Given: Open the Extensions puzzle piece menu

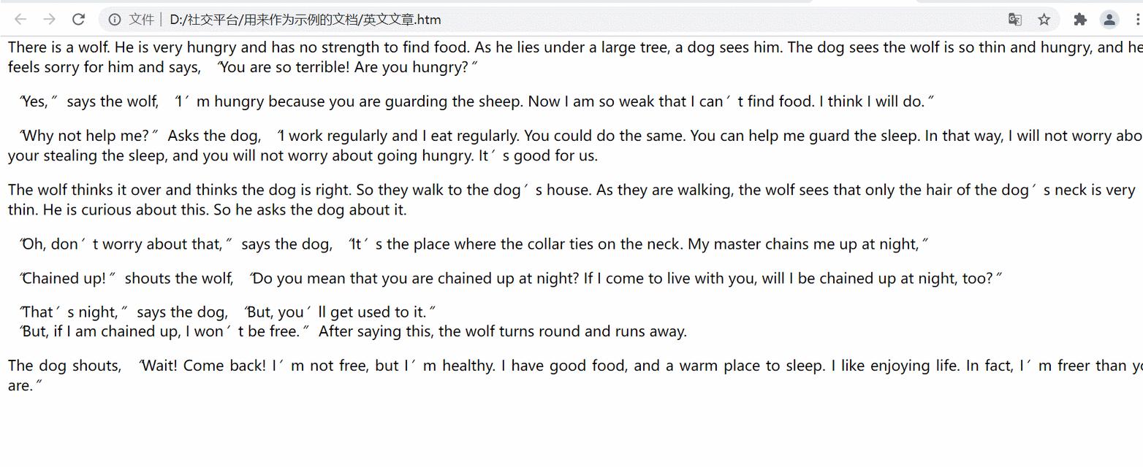Looking at the screenshot, I should tap(1080, 20).
